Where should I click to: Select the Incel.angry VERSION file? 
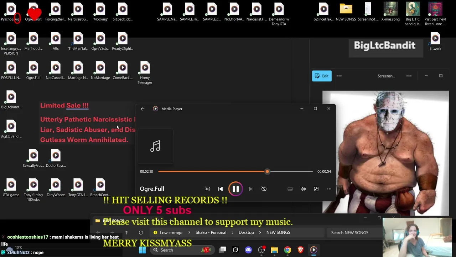[x=11, y=44]
